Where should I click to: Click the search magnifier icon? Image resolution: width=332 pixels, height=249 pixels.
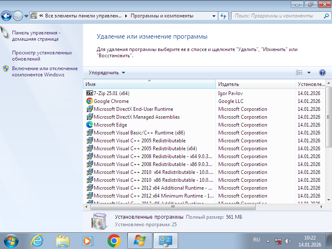pos(326,16)
